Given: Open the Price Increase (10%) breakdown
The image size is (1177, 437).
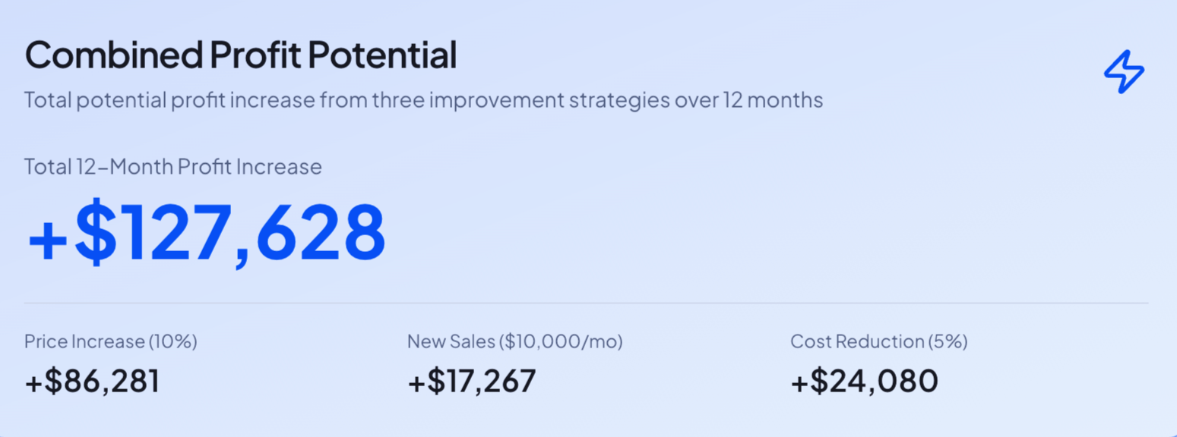Looking at the screenshot, I should (111, 341).
